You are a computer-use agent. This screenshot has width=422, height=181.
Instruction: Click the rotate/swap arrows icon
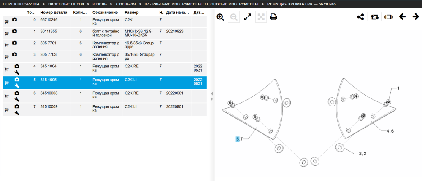click(374, 17)
